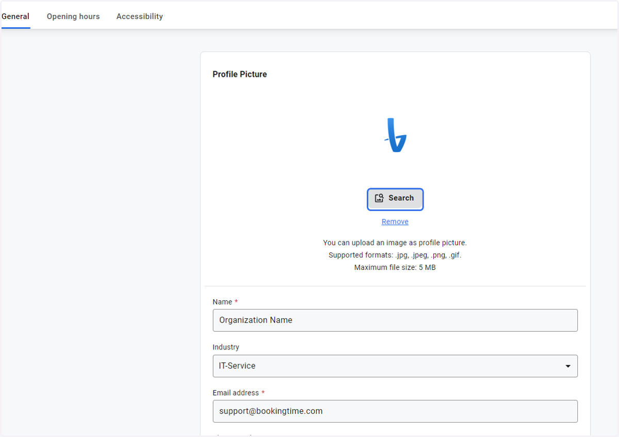This screenshot has height=437, width=619.
Task: Click the Search profile picture button
Action: [395, 199]
